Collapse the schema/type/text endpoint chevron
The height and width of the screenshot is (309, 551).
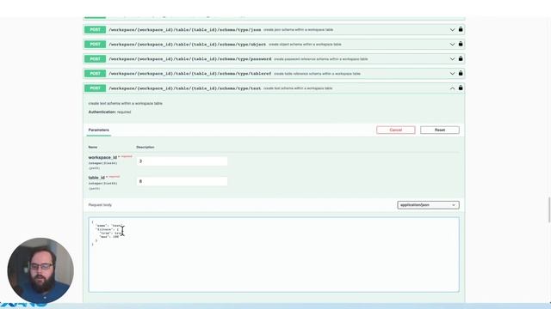click(x=452, y=88)
